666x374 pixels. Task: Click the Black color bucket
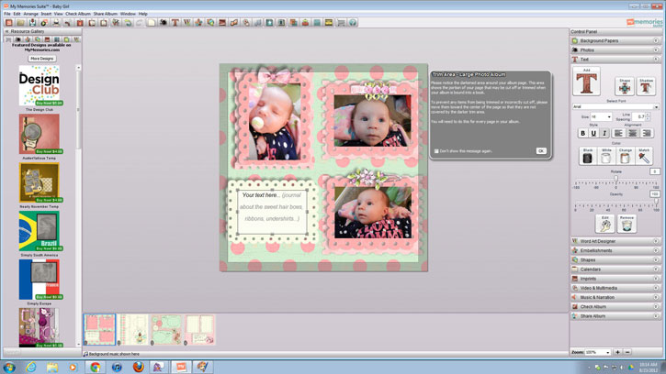[587, 156]
